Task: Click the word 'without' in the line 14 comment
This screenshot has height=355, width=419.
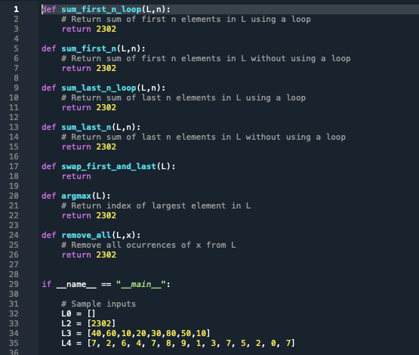Action: (263, 137)
